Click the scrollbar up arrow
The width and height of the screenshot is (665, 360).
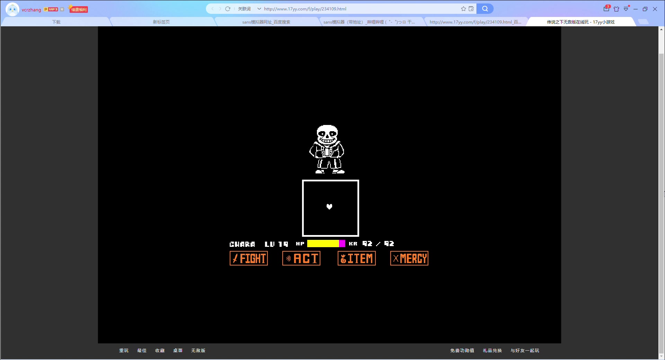pos(662,29)
